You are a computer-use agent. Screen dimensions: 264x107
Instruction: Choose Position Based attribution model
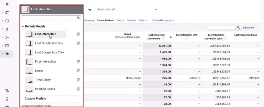click(x=45, y=89)
